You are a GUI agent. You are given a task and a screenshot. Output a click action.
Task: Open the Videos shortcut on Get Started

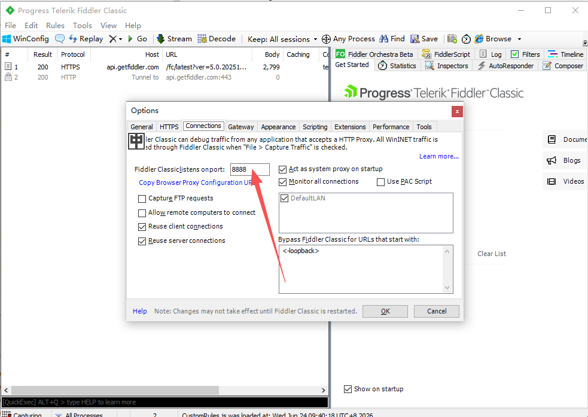pos(565,181)
